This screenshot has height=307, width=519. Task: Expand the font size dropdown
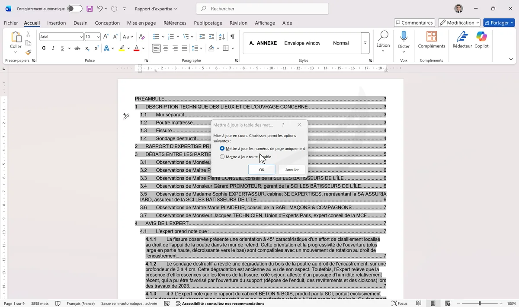pyautogui.click(x=99, y=37)
